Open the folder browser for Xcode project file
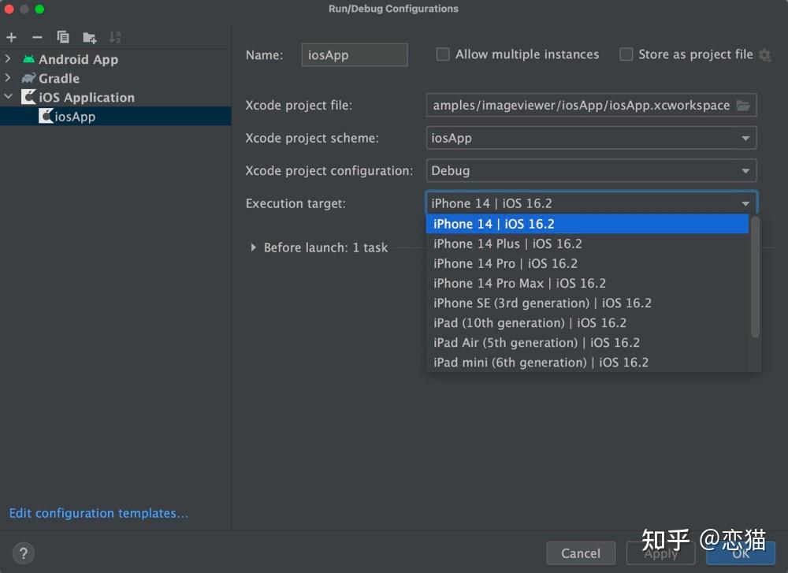The image size is (788, 573). pos(743,105)
